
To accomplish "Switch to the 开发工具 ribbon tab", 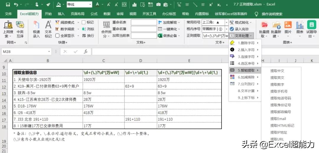I will (x=149, y=14).
